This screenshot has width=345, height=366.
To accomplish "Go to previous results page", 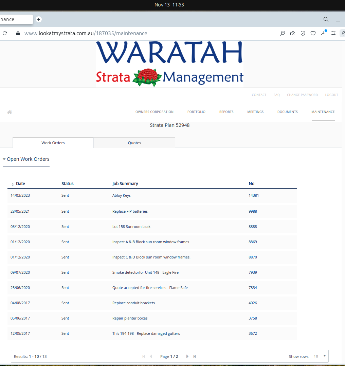I will click(x=151, y=357).
